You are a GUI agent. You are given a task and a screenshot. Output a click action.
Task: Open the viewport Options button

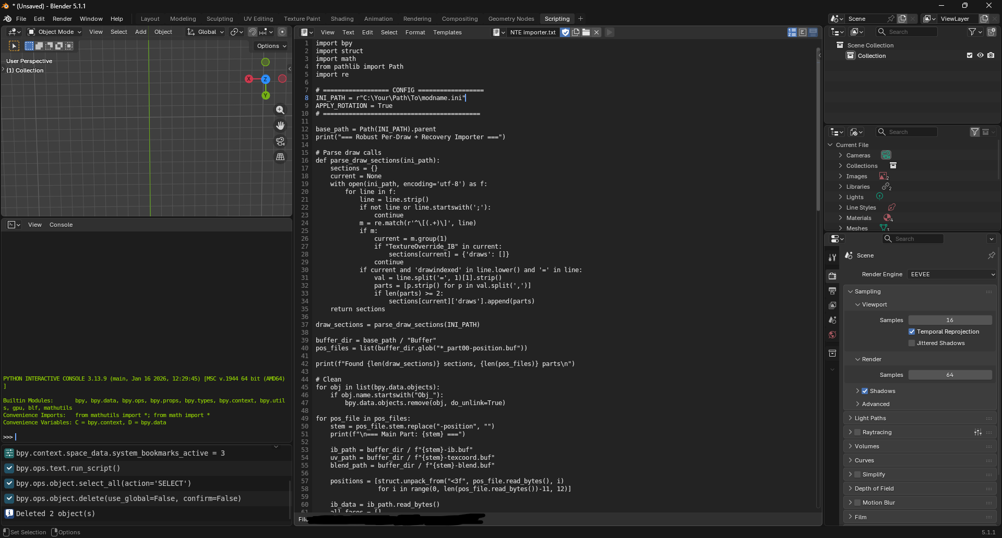(x=271, y=46)
